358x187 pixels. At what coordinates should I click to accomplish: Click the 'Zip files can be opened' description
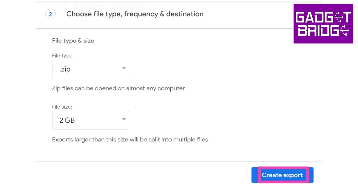[x=119, y=88]
